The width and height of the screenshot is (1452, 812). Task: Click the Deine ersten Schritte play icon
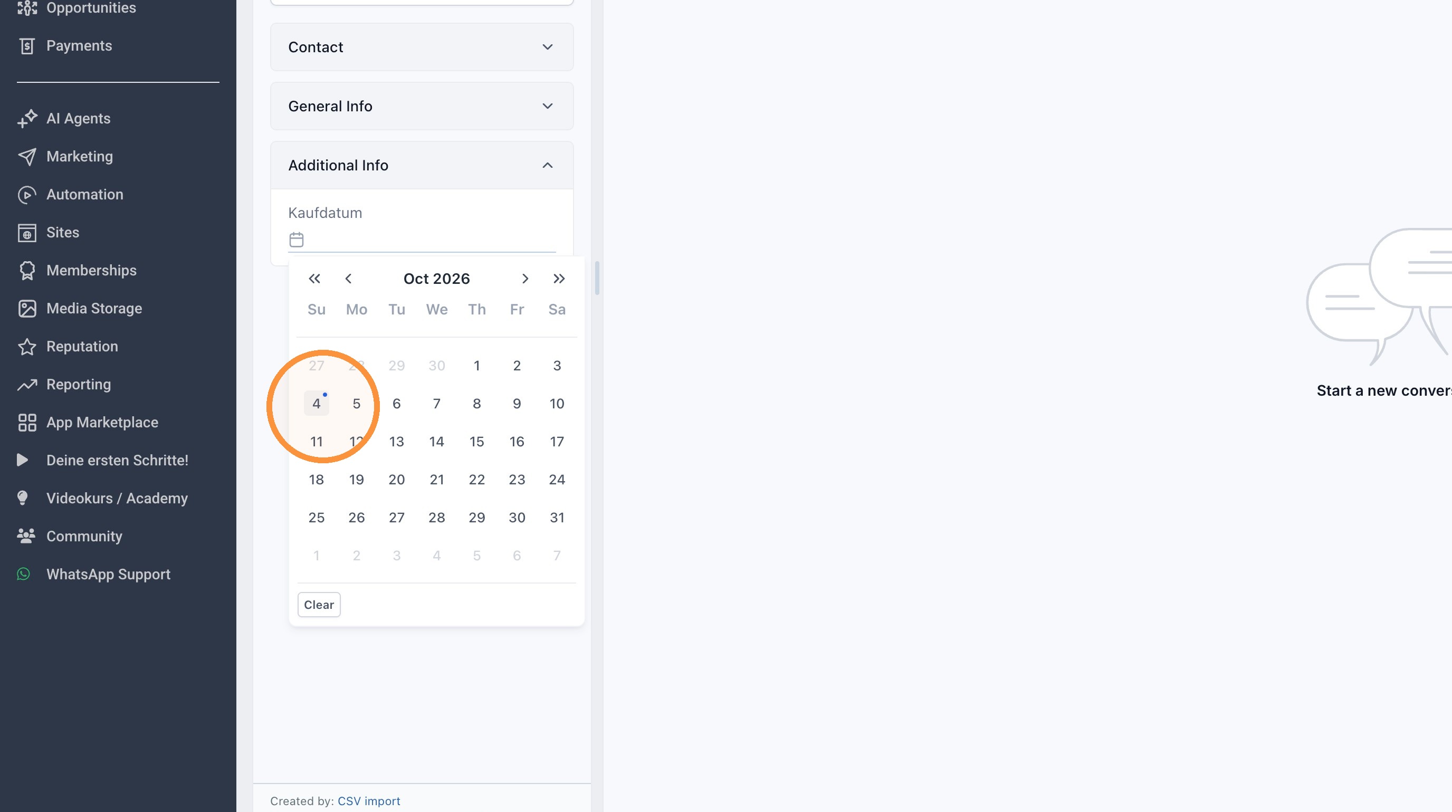[x=23, y=461]
